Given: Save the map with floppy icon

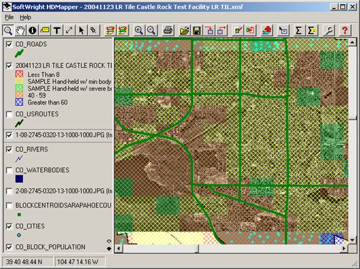Looking at the screenshot, I should tap(197, 30).
